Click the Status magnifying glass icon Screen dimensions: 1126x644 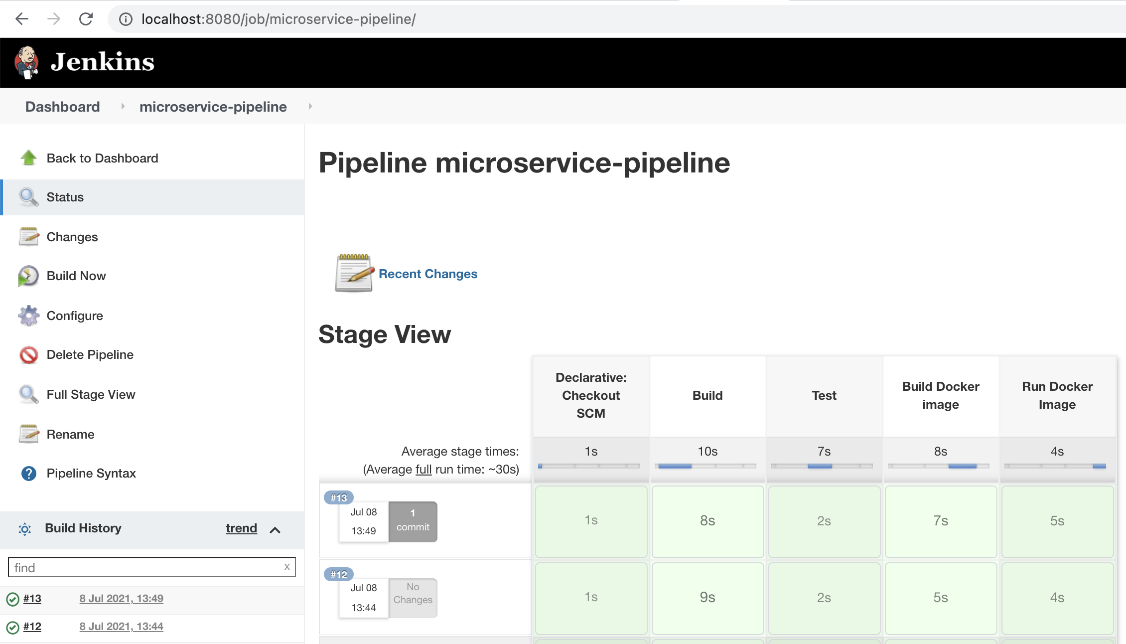tap(28, 197)
